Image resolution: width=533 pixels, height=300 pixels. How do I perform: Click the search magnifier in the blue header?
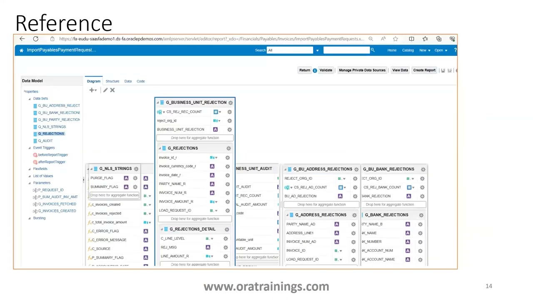[373, 50]
